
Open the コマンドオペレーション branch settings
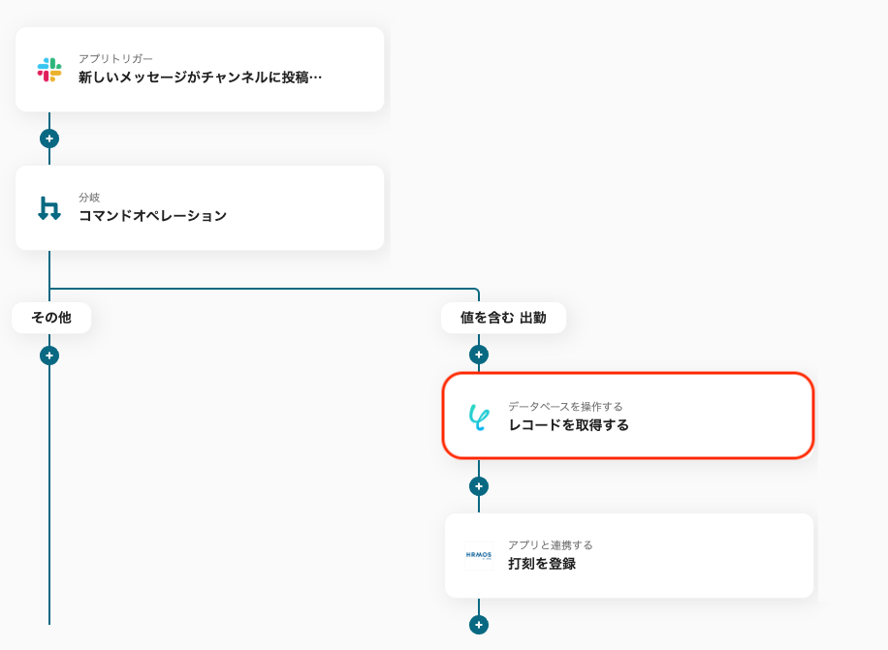point(199,207)
